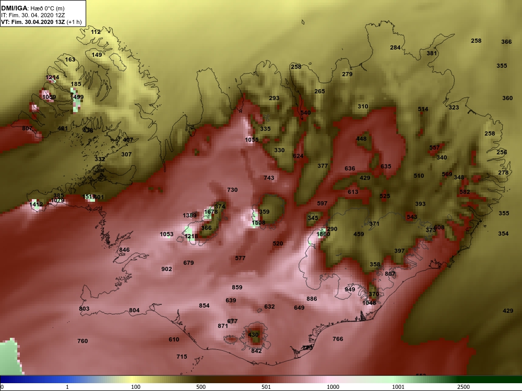
Task: Select the 902 value label
Action: [x=167, y=270]
